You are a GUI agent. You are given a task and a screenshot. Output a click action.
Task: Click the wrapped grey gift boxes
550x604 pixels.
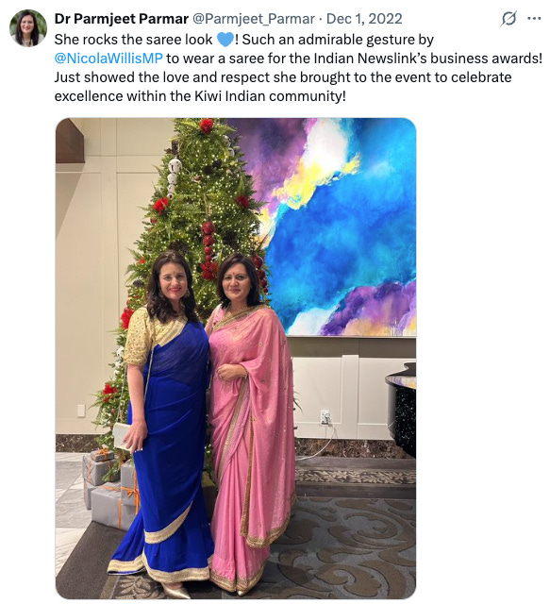[x=108, y=489]
